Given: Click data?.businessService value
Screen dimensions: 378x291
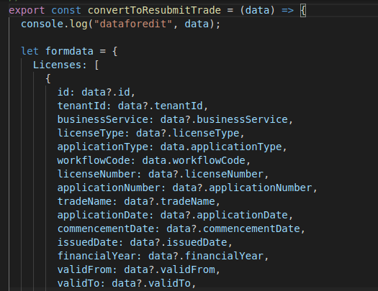Looking at the screenshot, I should click(x=224, y=119).
